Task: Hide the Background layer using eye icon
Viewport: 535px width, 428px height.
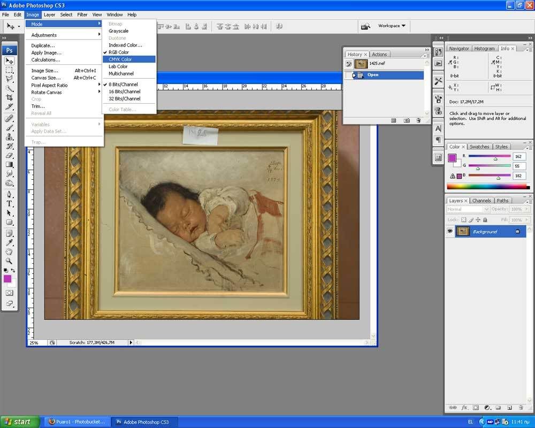Action: click(x=450, y=232)
